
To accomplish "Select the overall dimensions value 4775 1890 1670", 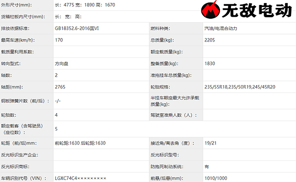I will click(85, 5).
